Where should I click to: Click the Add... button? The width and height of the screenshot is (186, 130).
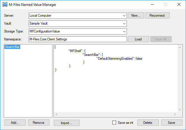tap(15, 123)
